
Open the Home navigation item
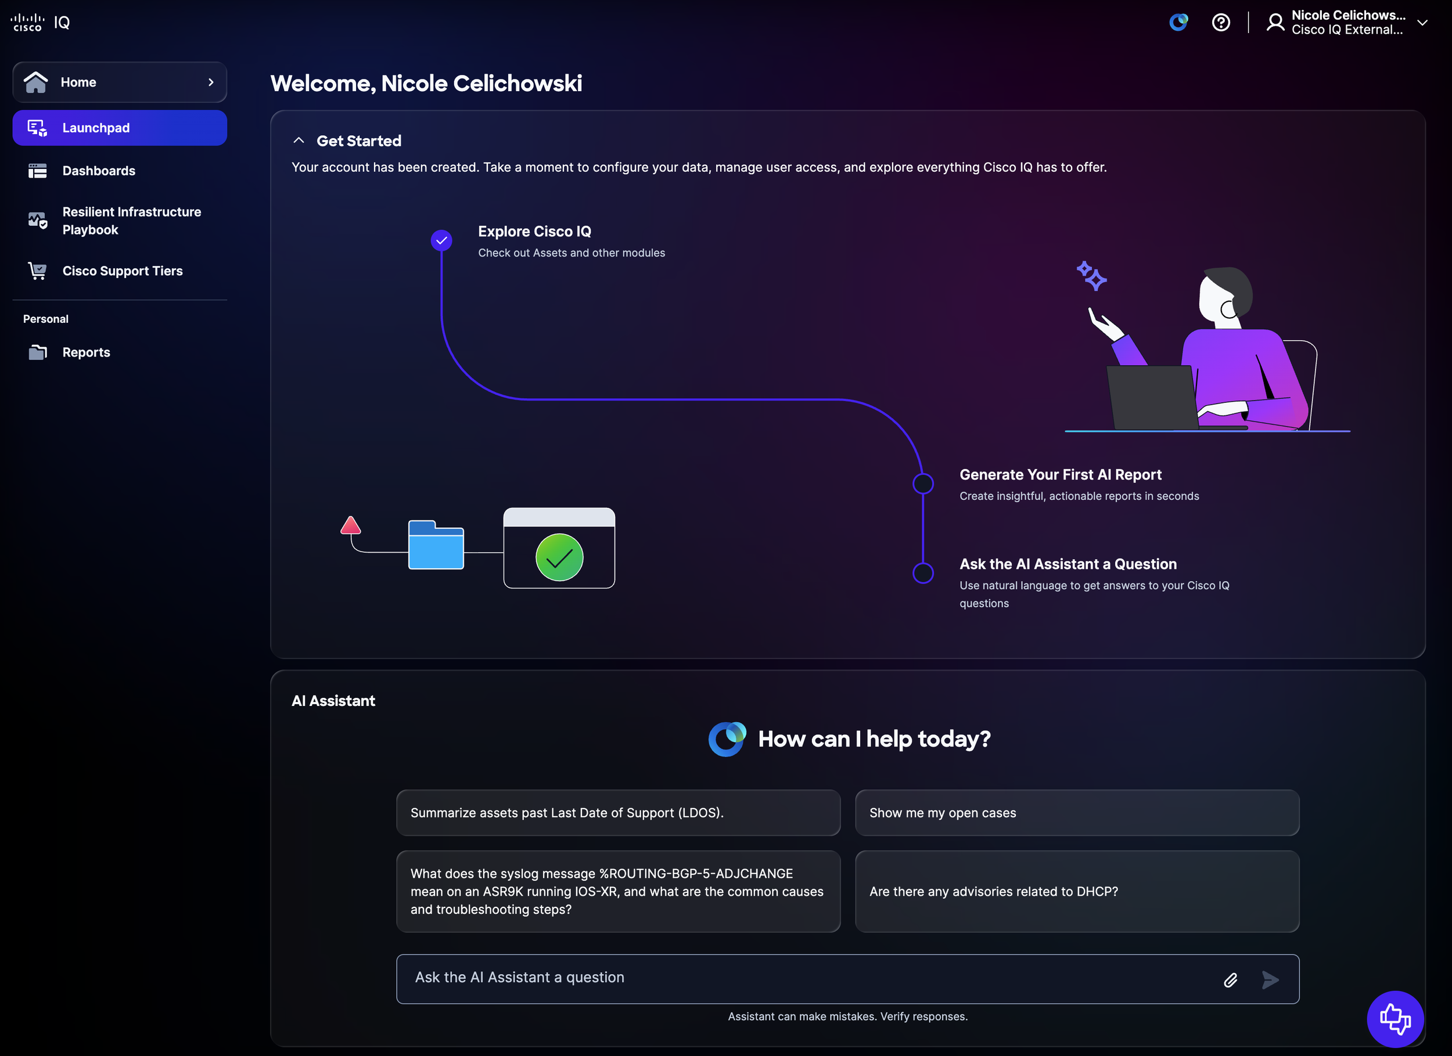[x=120, y=82]
